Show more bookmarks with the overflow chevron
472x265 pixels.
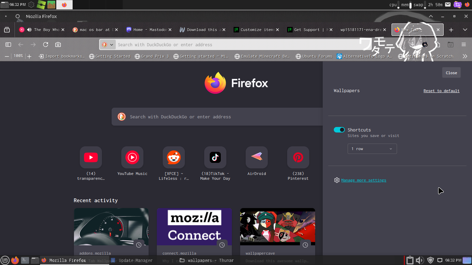coord(465,56)
